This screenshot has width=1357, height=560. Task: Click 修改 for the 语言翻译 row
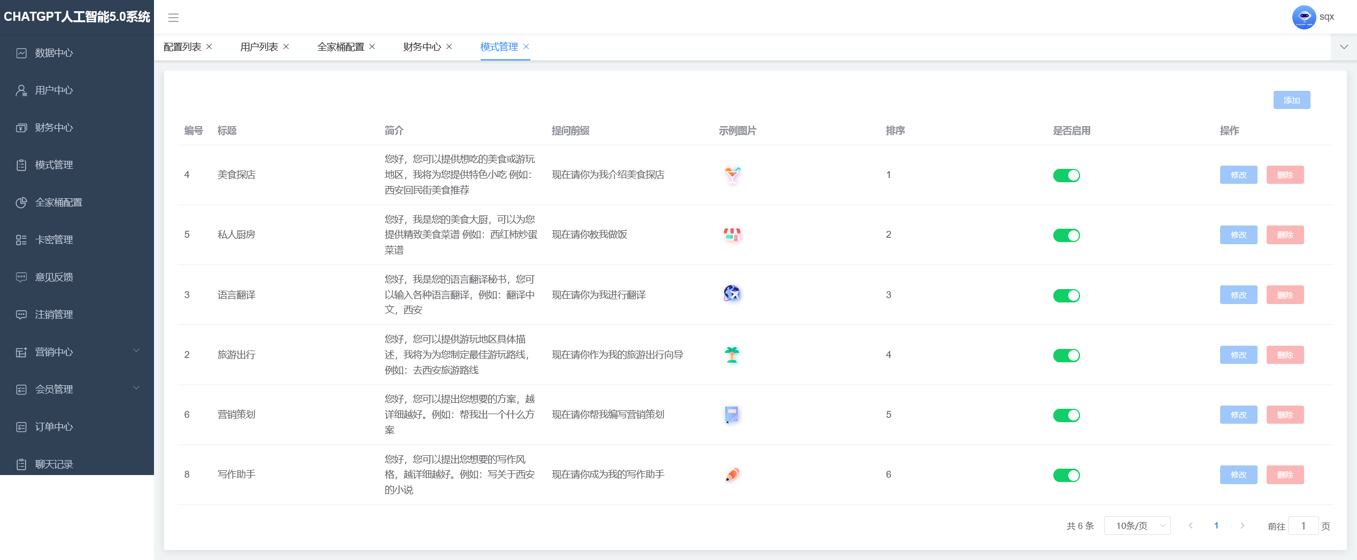(x=1238, y=295)
